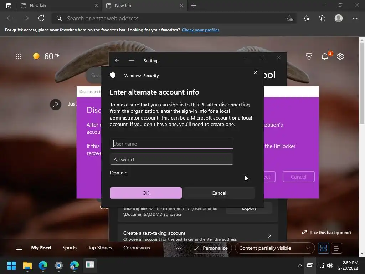
Task: Open the Sports feed tab
Action: coord(70,248)
